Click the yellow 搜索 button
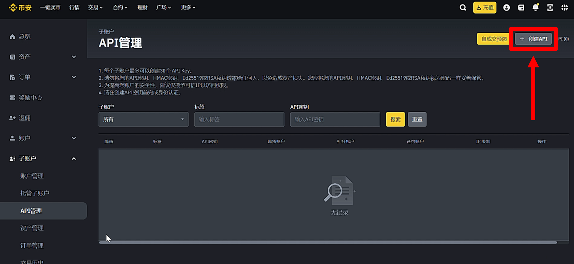This screenshot has width=574, height=264. [x=395, y=119]
